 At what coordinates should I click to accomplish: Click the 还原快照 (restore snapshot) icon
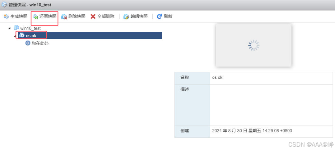36,17
